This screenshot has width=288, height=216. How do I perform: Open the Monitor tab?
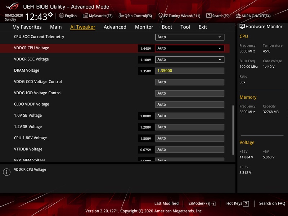(144, 27)
